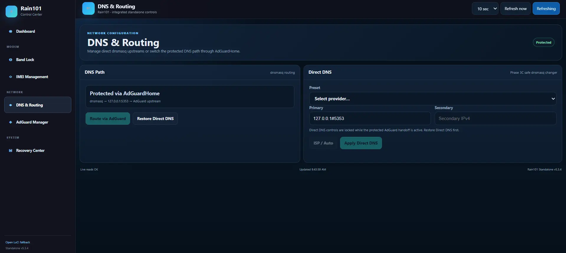Open LuCI fallback link
The image size is (566, 253).
pyautogui.click(x=18, y=242)
